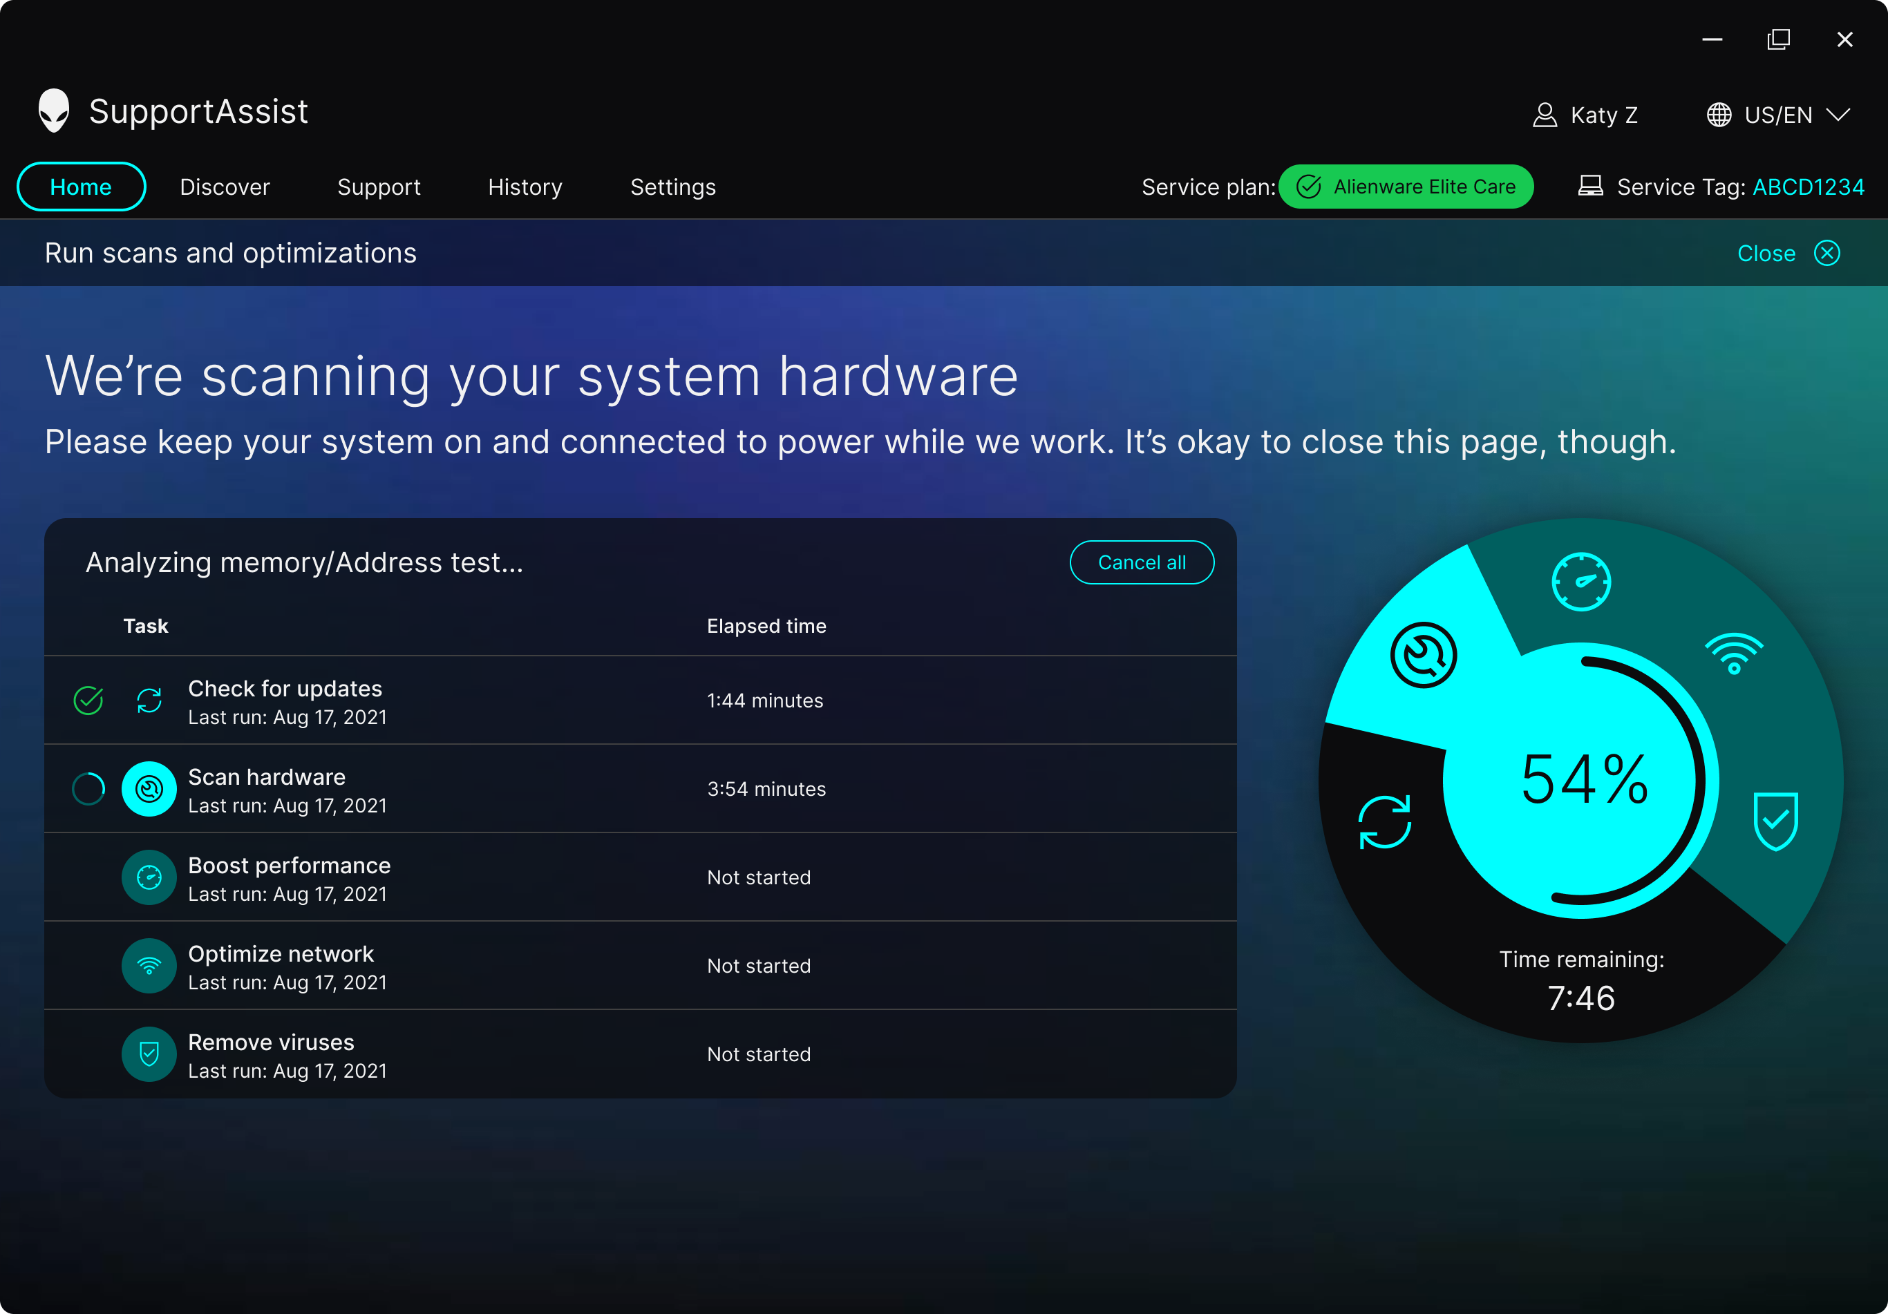Click the chevron arrow next to US/EN

[x=1839, y=115]
